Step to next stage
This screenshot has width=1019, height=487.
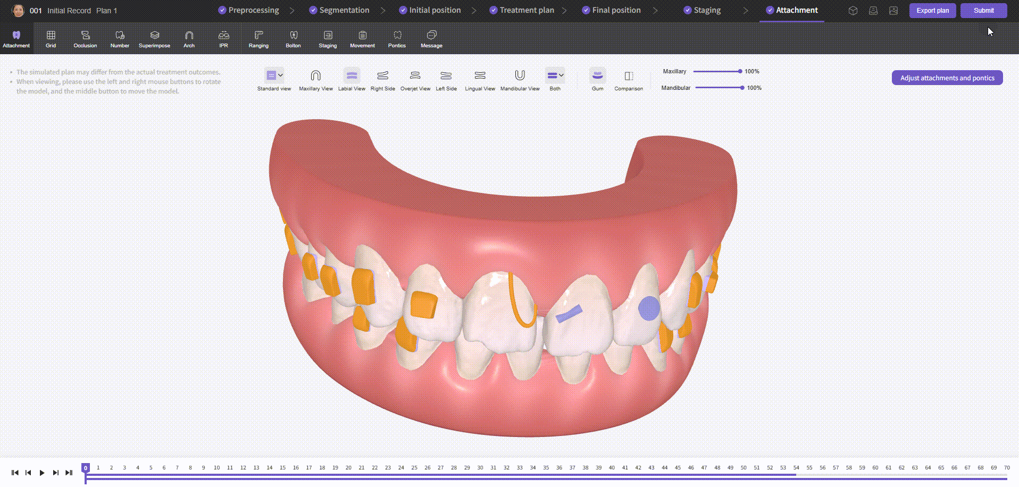(x=55, y=473)
